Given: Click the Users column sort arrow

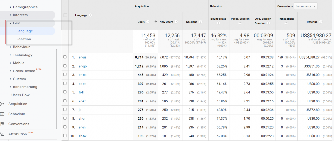Looking at the screenshot, I should pyautogui.click(x=156, y=22).
